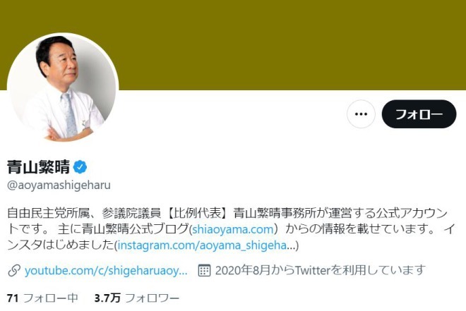Open the shiaoyama.com blog link
Image resolution: width=466 pixels, height=311 pixels.
(233, 229)
